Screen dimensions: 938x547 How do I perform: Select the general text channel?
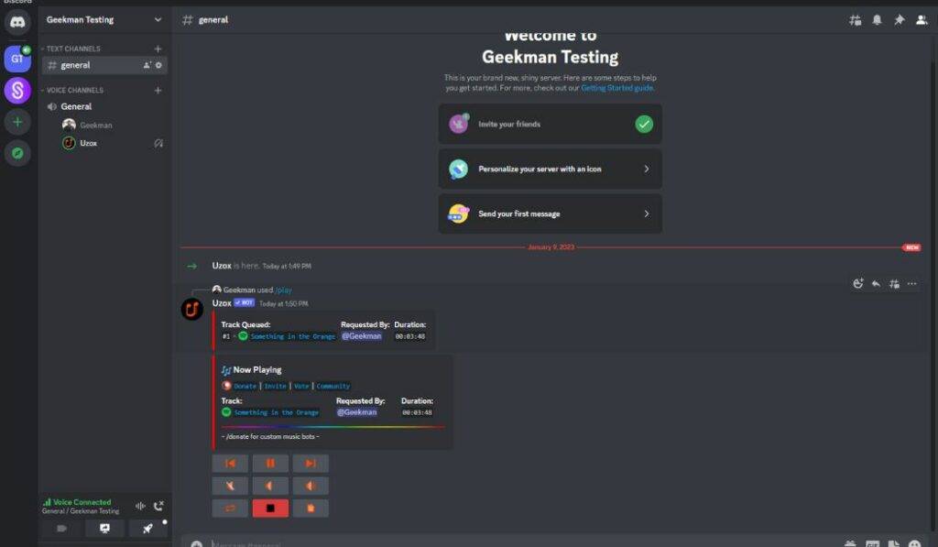[104, 65]
